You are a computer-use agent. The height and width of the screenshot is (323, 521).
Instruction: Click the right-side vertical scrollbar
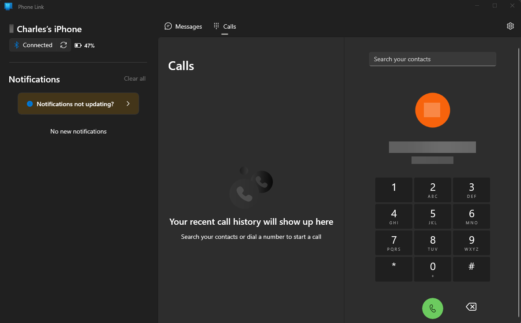(519, 182)
